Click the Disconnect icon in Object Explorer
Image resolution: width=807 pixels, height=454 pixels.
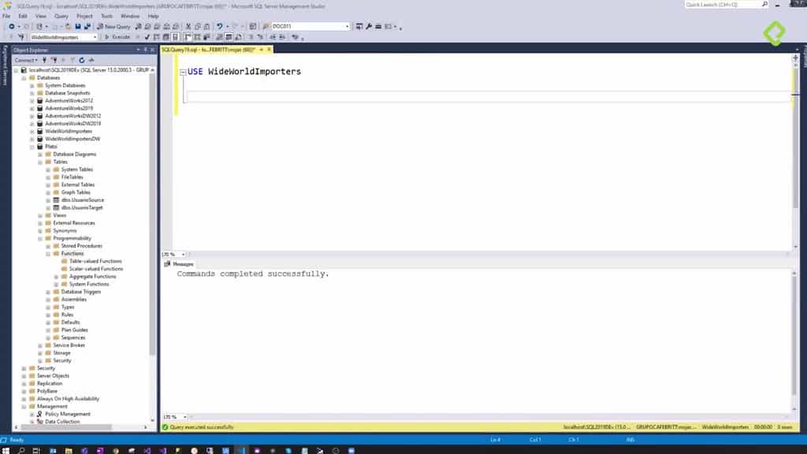pyautogui.click(x=54, y=60)
